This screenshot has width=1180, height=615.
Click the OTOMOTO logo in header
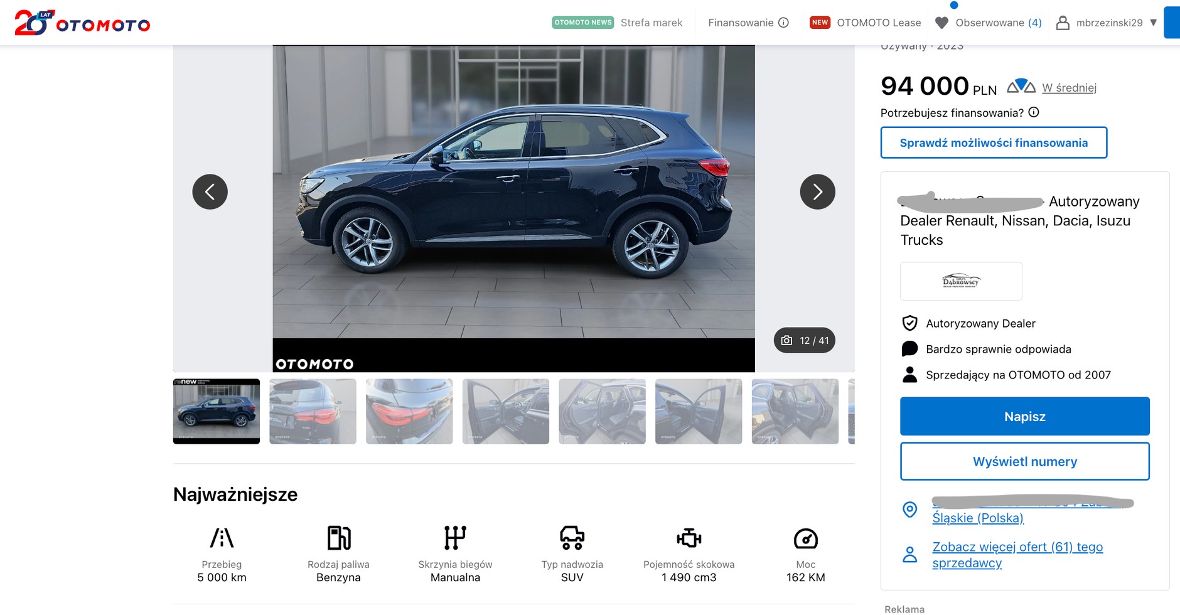tap(82, 23)
